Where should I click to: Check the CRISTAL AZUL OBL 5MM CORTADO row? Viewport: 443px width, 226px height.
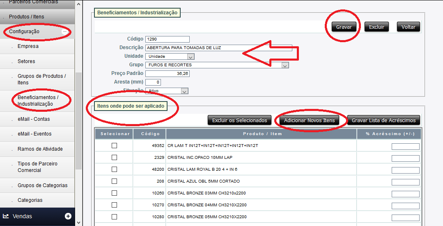point(114,181)
